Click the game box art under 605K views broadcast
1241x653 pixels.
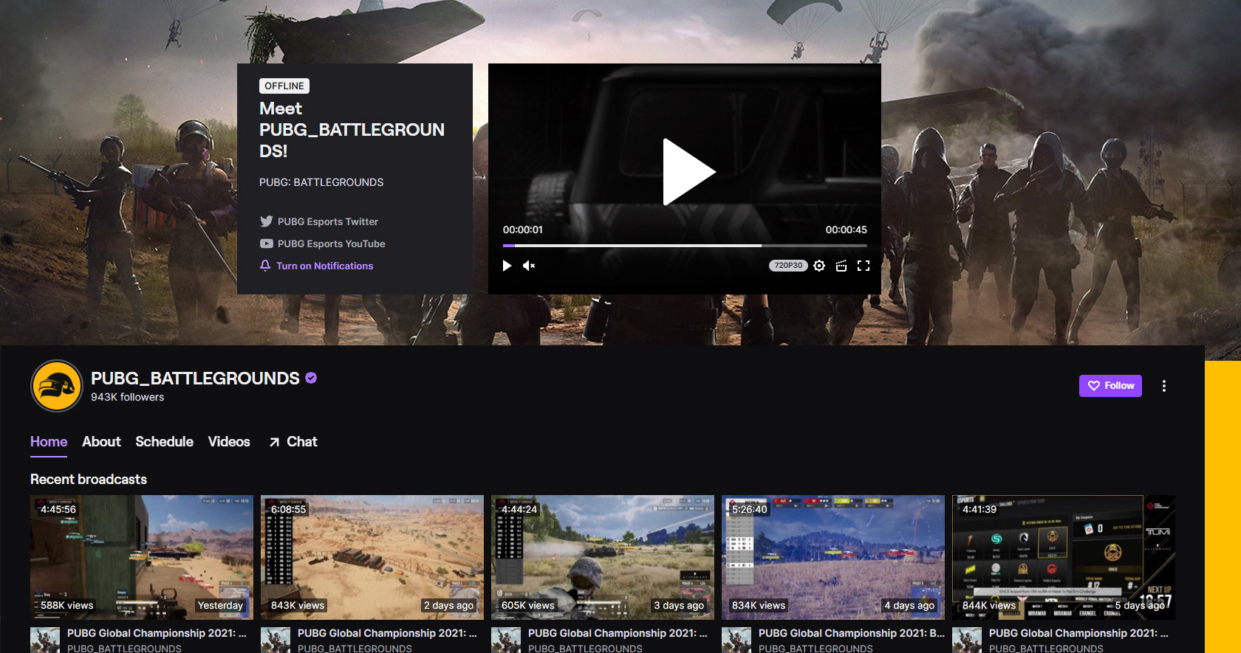pyautogui.click(x=506, y=640)
